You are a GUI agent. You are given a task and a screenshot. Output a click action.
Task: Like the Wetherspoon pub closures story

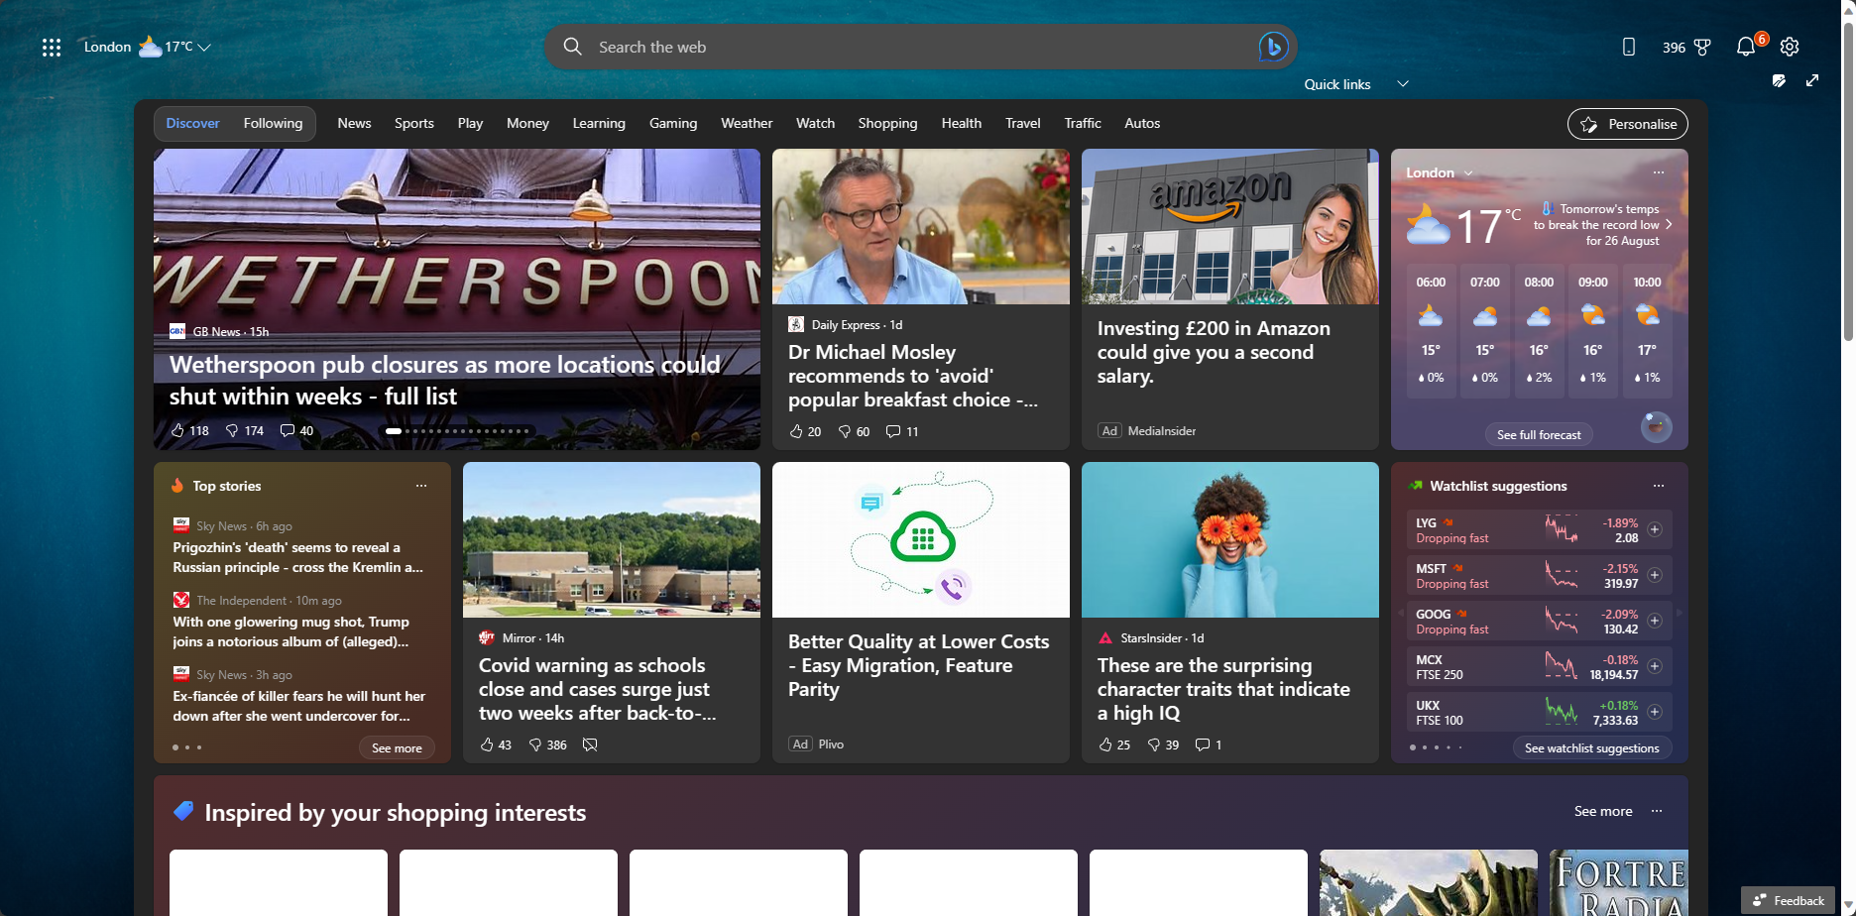(177, 430)
